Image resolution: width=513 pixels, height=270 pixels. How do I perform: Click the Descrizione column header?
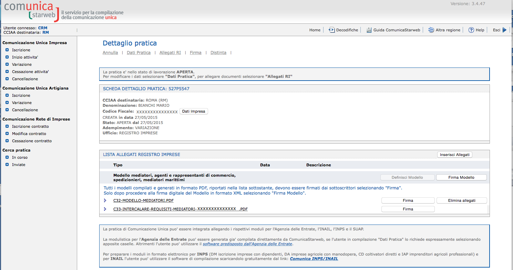coord(319,165)
